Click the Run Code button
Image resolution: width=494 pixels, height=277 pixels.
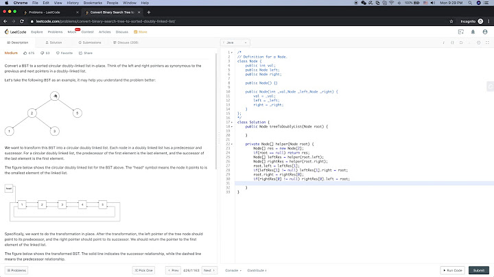tap(452, 270)
